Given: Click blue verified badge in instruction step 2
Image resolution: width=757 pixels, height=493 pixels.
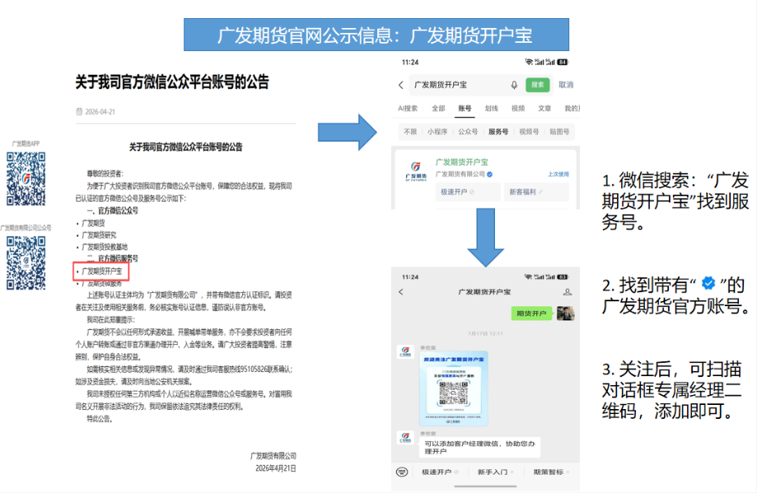Looking at the screenshot, I should coord(708,283).
